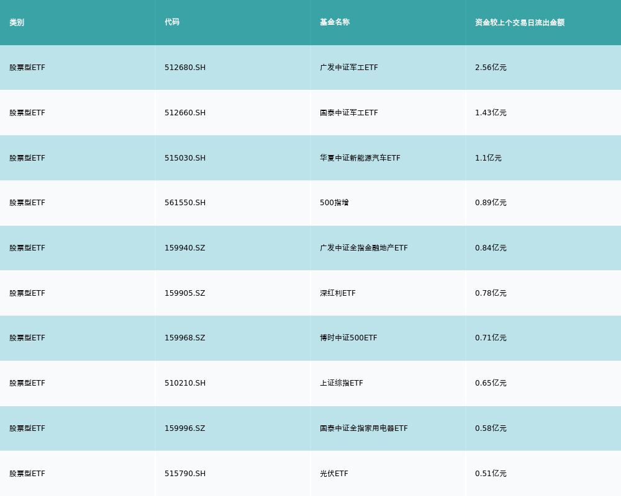Click 股票型ETF in the 510210.SH row
Screen dimensions: 621x496
click(x=27, y=383)
